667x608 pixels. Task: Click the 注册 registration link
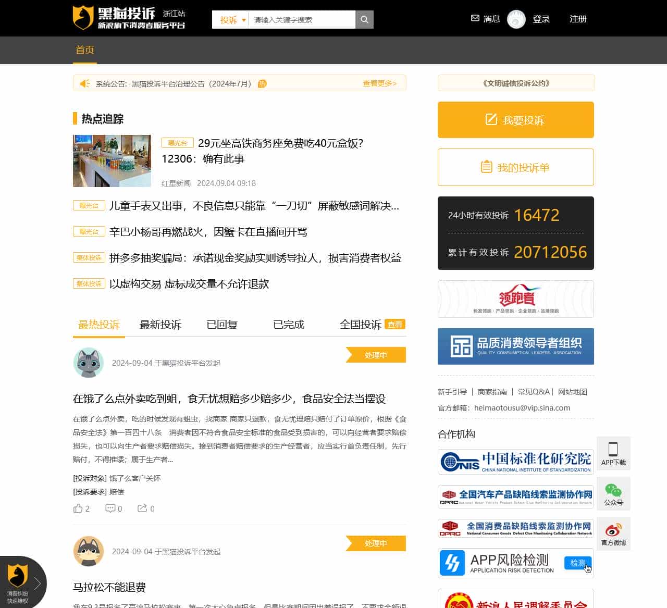(x=577, y=18)
